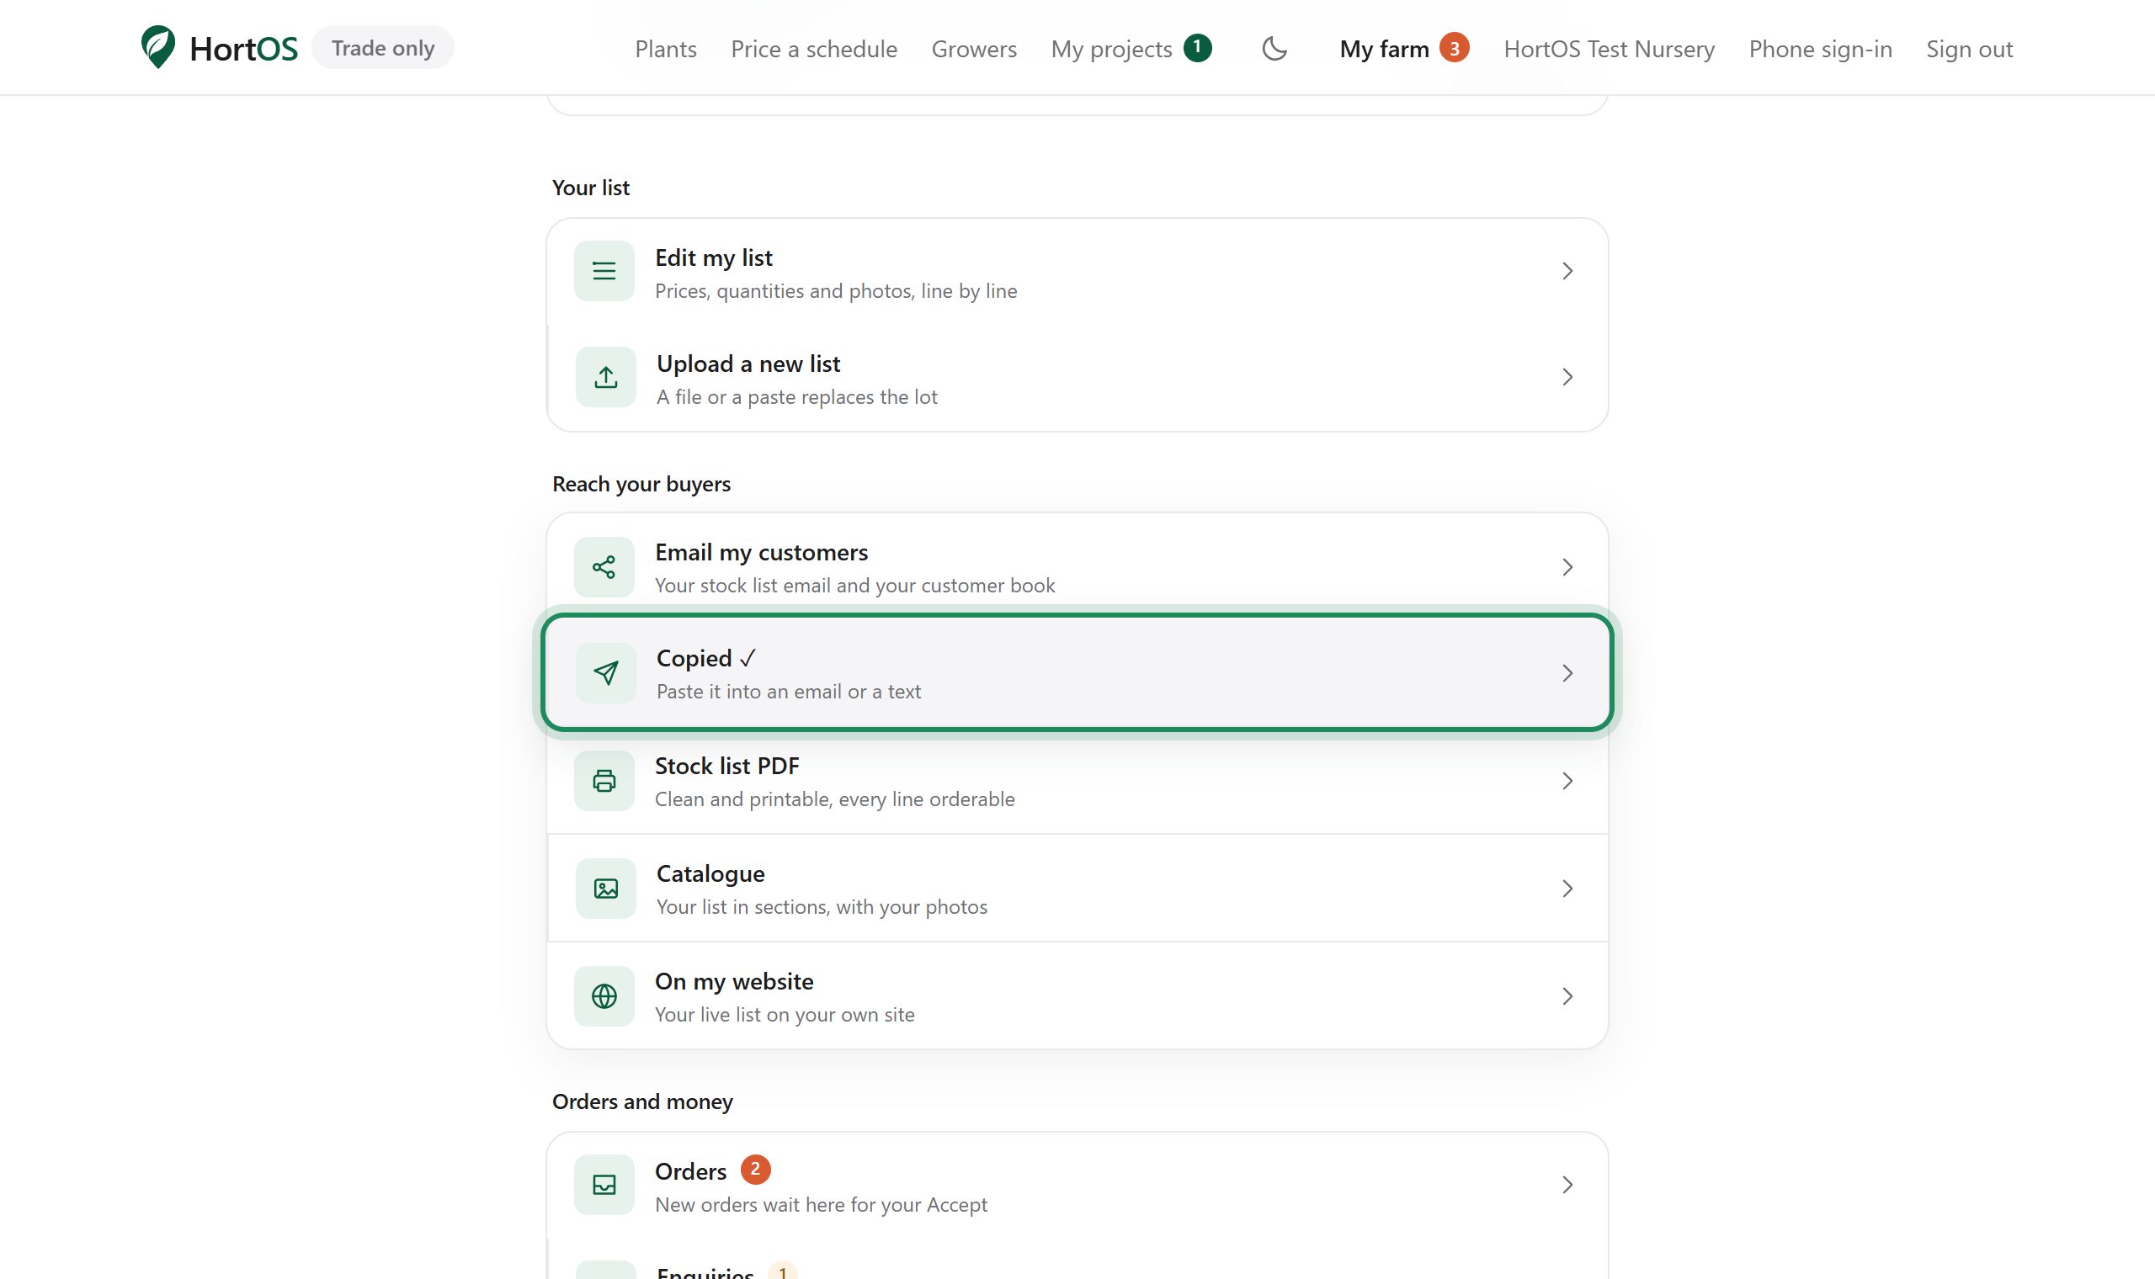Click the Edit my list lines icon

pos(604,272)
